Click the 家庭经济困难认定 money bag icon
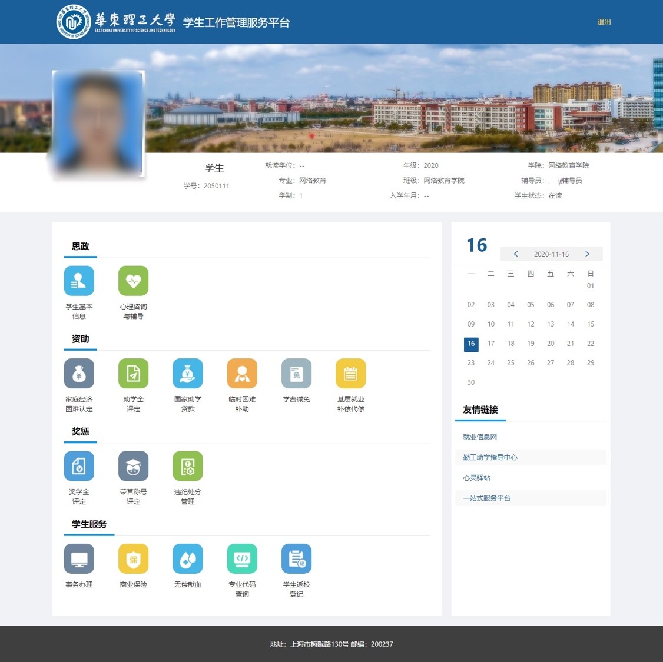Screen dimensions: 663x662 coord(79,373)
